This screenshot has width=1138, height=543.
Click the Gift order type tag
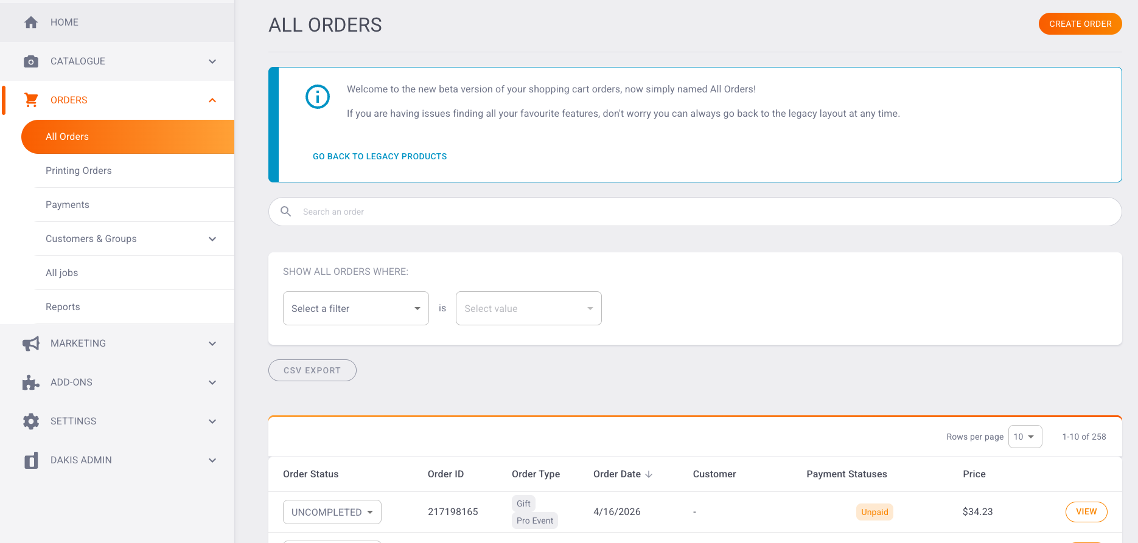click(523, 503)
